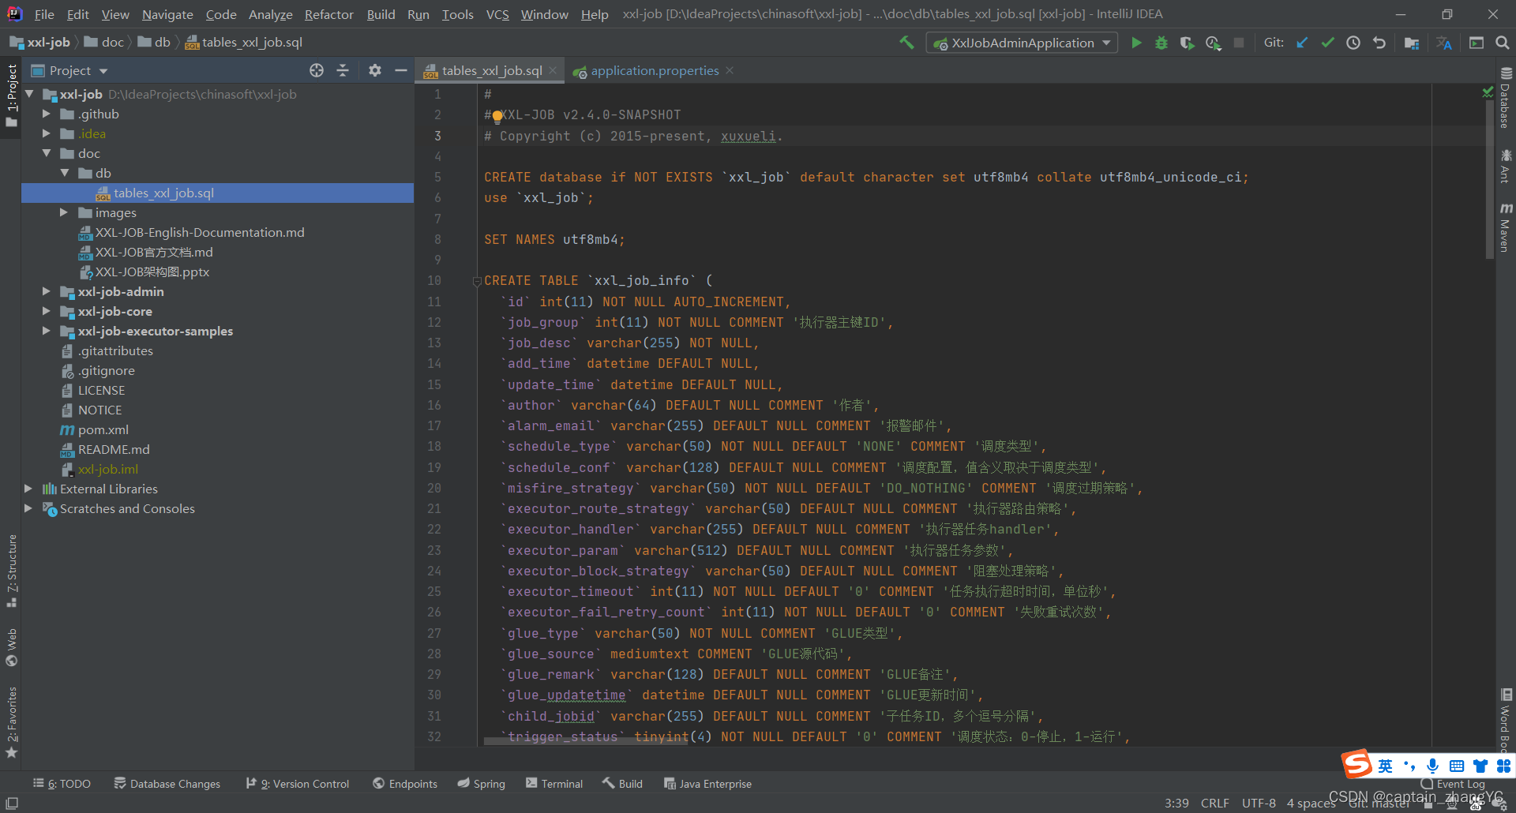Rollback changes with the undo arrow
Viewport: 1516px width, 813px height.
coord(1379,43)
